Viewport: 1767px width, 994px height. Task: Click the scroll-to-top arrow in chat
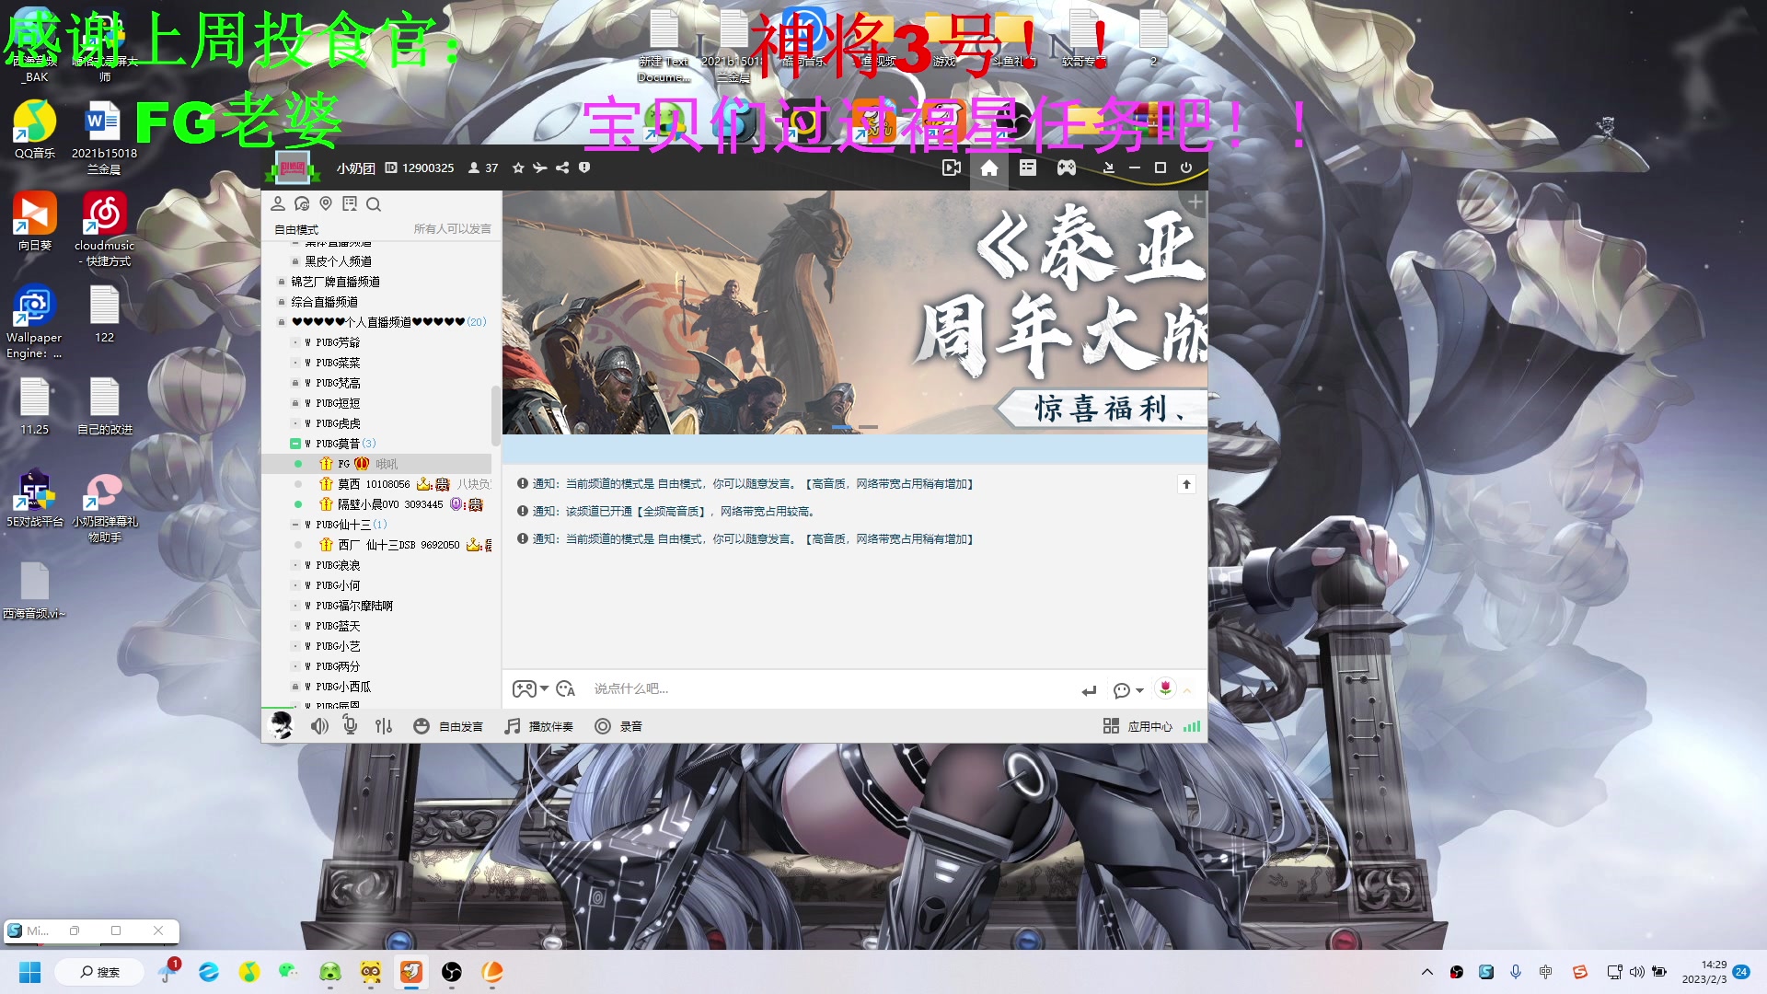(1186, 484)
